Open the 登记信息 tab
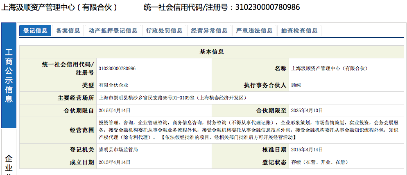The image size is (407, 175). (35, 31)
